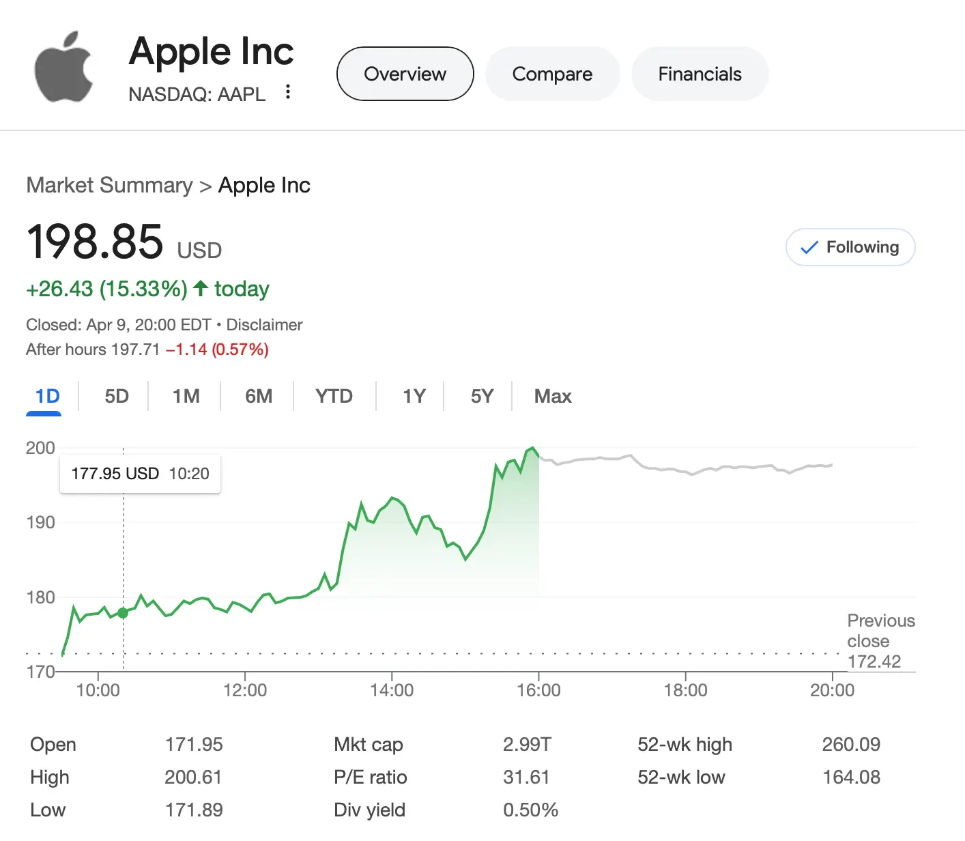The height and width of the screenshot is (841, 965).
Task: Switch to the Compare tab
Action: click(x=552, y=74)
